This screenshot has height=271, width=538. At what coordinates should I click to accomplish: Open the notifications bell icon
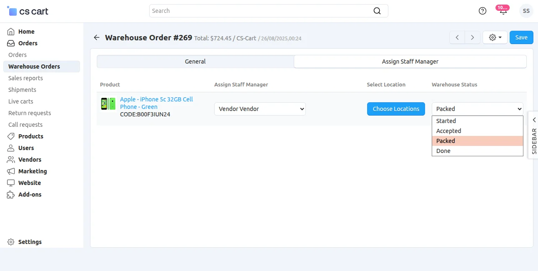click(503, 12)
